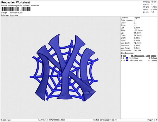Click the Zoom value 1:1
The image size is (158, 122).
tap(152, 12)
